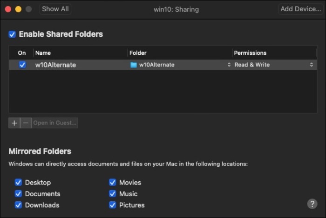The width and height of the screenshot is (326, 218).
Task: Open help via the question mark icon
Action: tap(312, 204)
